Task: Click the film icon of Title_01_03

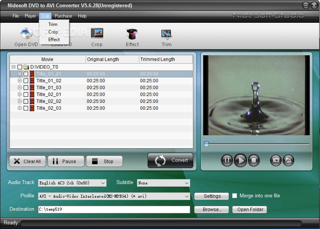Action: pyautogui.click(x=32, y=87)
